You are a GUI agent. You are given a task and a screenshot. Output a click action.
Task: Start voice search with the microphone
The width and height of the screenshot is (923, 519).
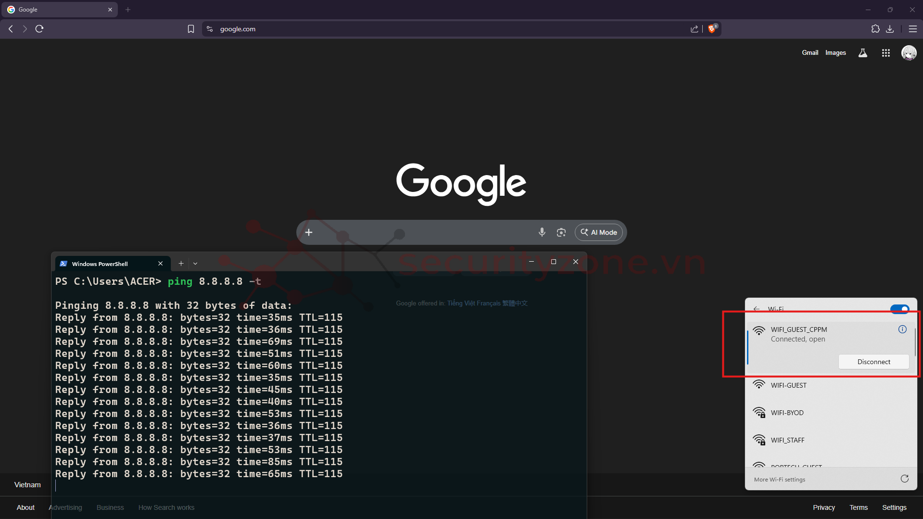(542, 232)
